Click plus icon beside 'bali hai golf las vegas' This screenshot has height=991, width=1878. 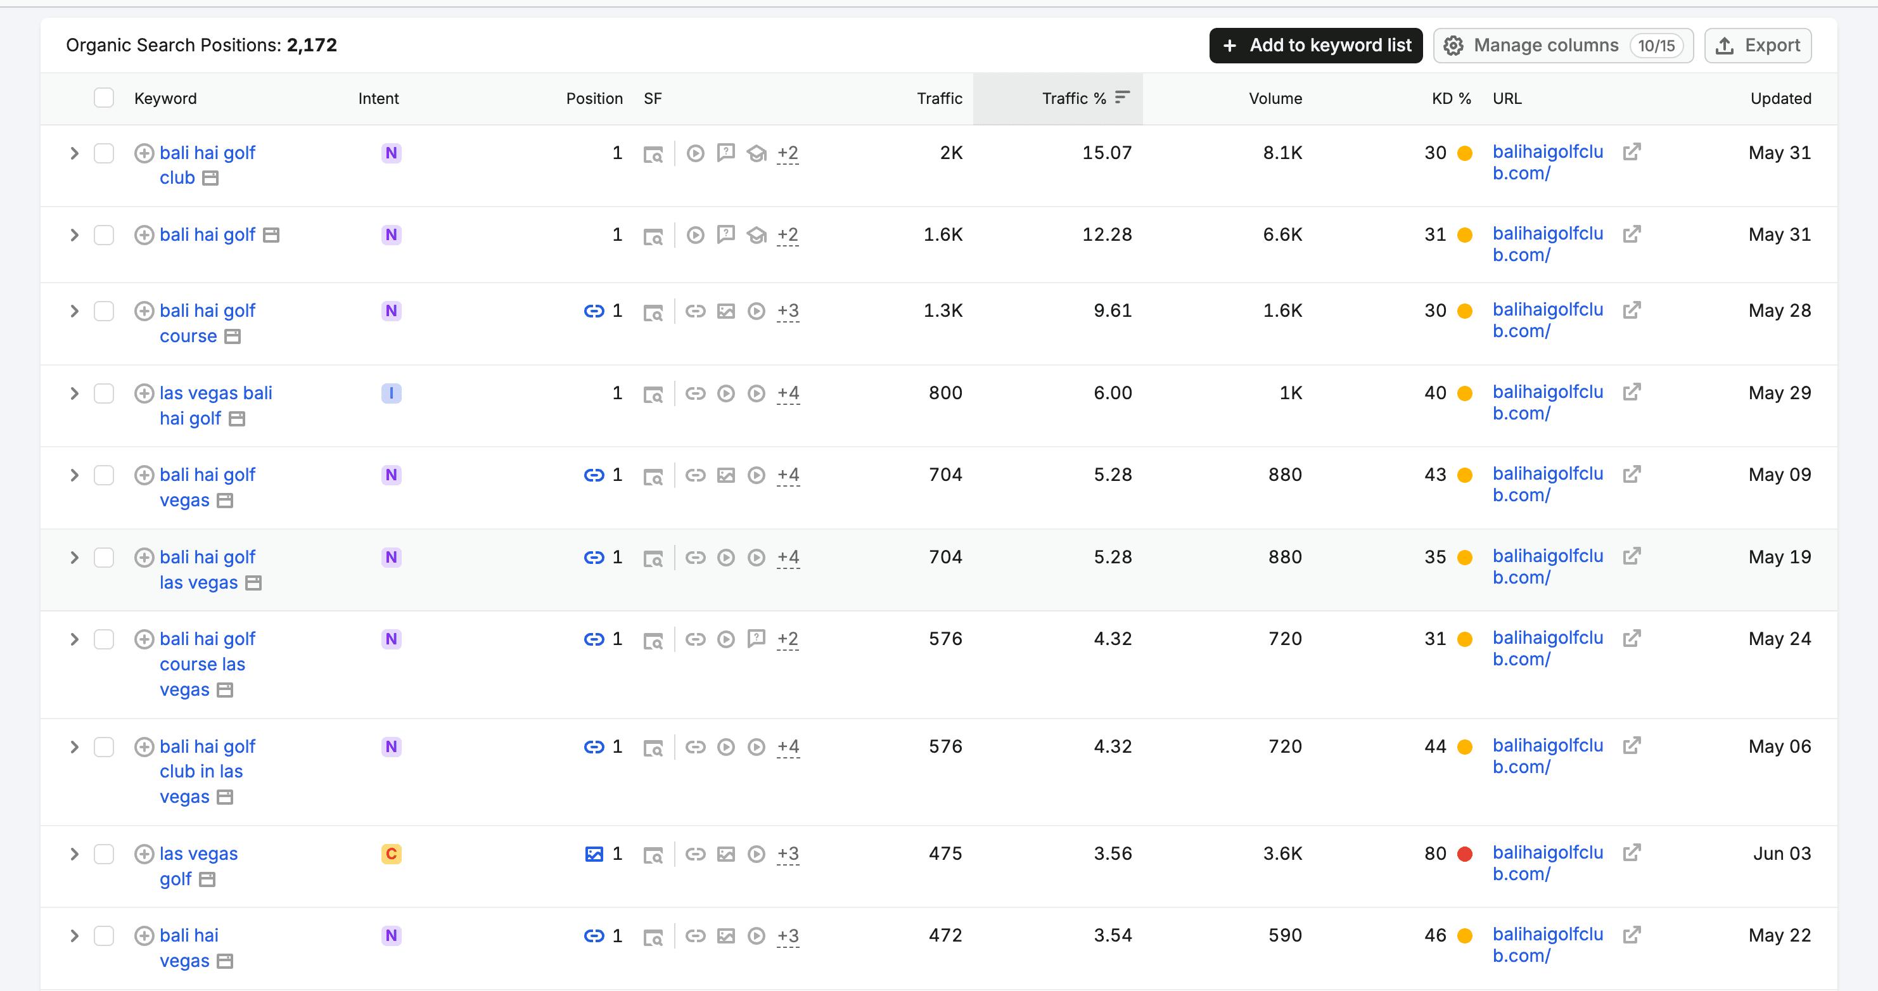pos(144,558)
